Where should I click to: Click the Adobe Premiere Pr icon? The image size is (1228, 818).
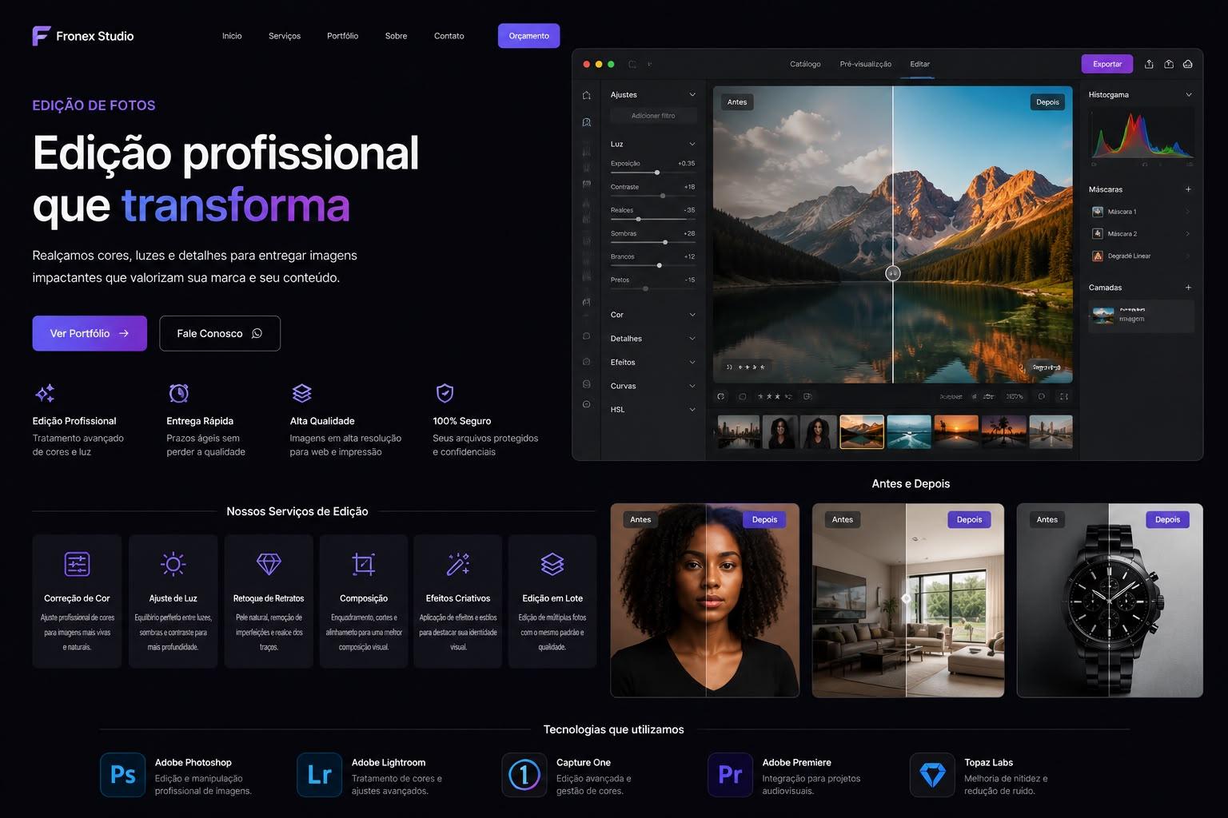(x=730, y=775)
